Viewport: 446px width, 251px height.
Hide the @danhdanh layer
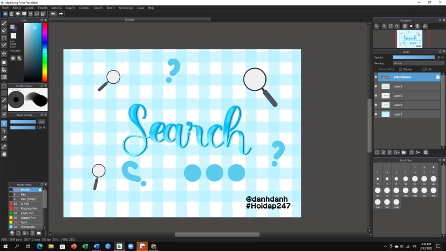click(376, 77)
